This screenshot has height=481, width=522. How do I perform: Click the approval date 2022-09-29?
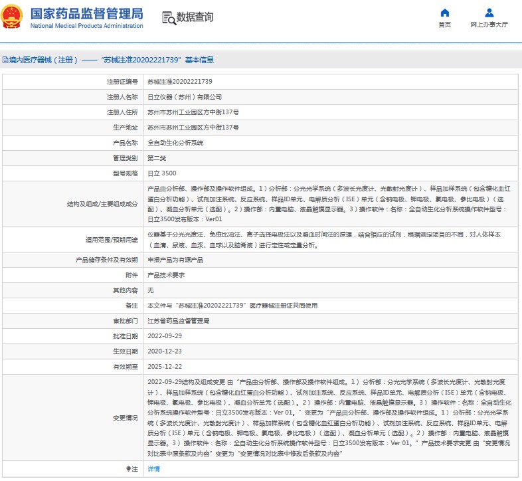[x=163, y=336]
